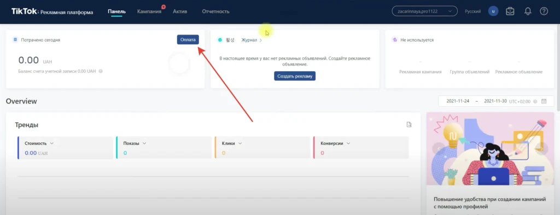This screenshot has width=560, height=215.
Task: Click the status icon beside Журнал
Action: (x=220, y=40)
